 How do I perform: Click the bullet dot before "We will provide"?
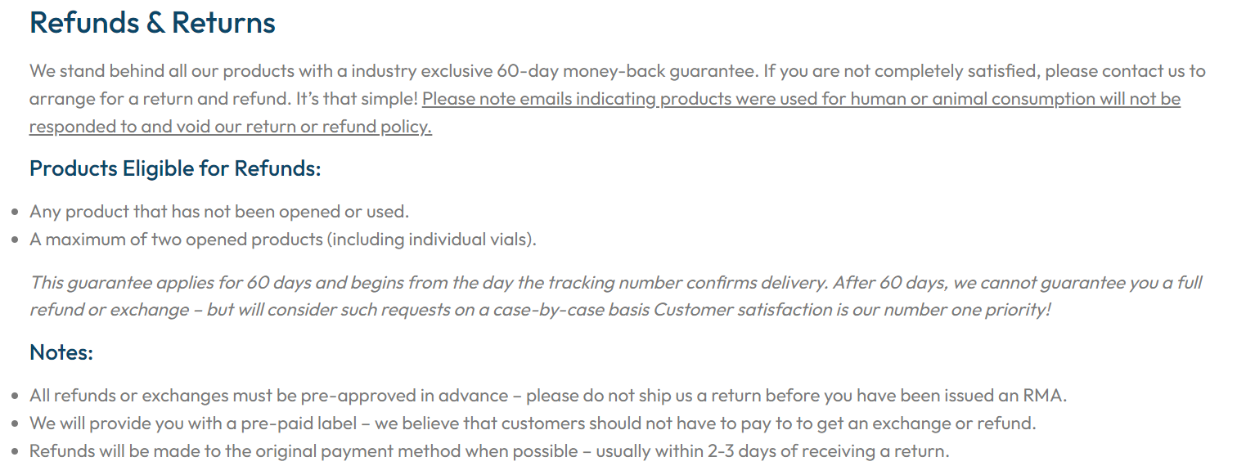click(16, 424)
